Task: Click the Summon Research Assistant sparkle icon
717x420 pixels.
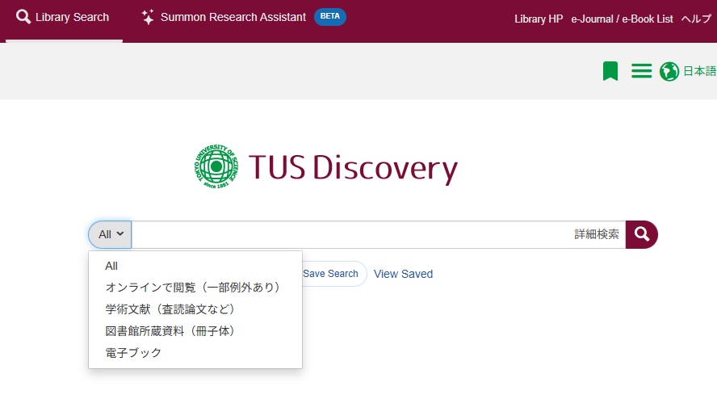Action: 148,18
